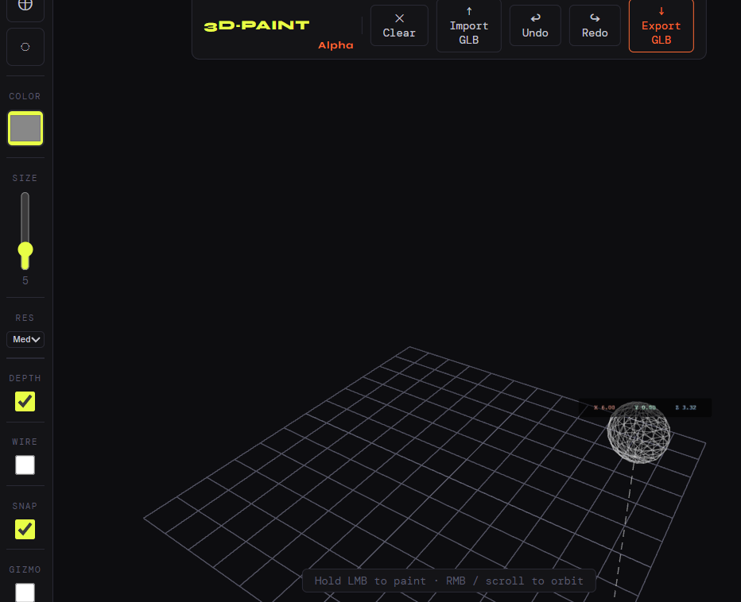Click the X icon on Clear

click(399, 18)
